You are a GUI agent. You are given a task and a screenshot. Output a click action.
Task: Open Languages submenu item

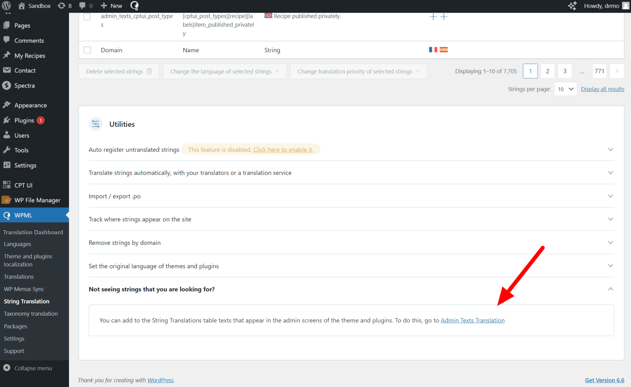[x=18, y=244]
